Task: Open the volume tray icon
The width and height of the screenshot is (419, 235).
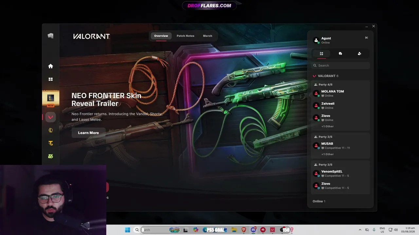Action: click(x=396, y=230)
